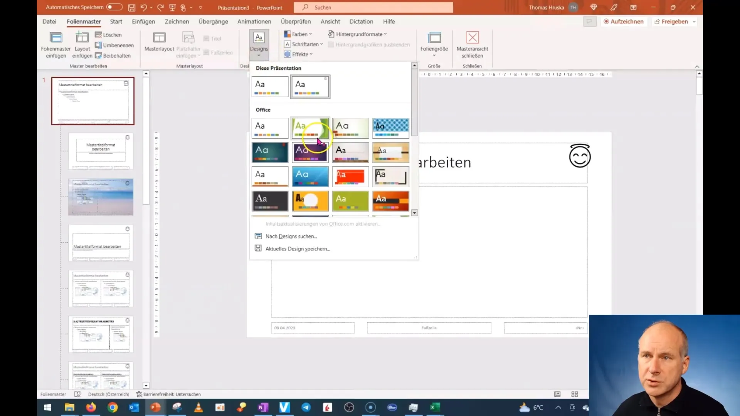Click the Freigeben button
This screenshot has width=740, height=416.
671,22
